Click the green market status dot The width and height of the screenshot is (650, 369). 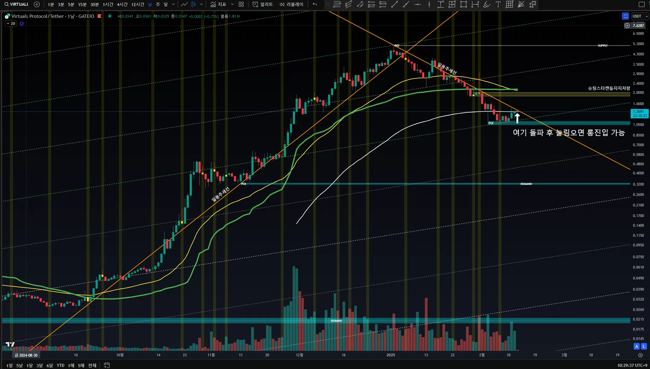(110, 16)
